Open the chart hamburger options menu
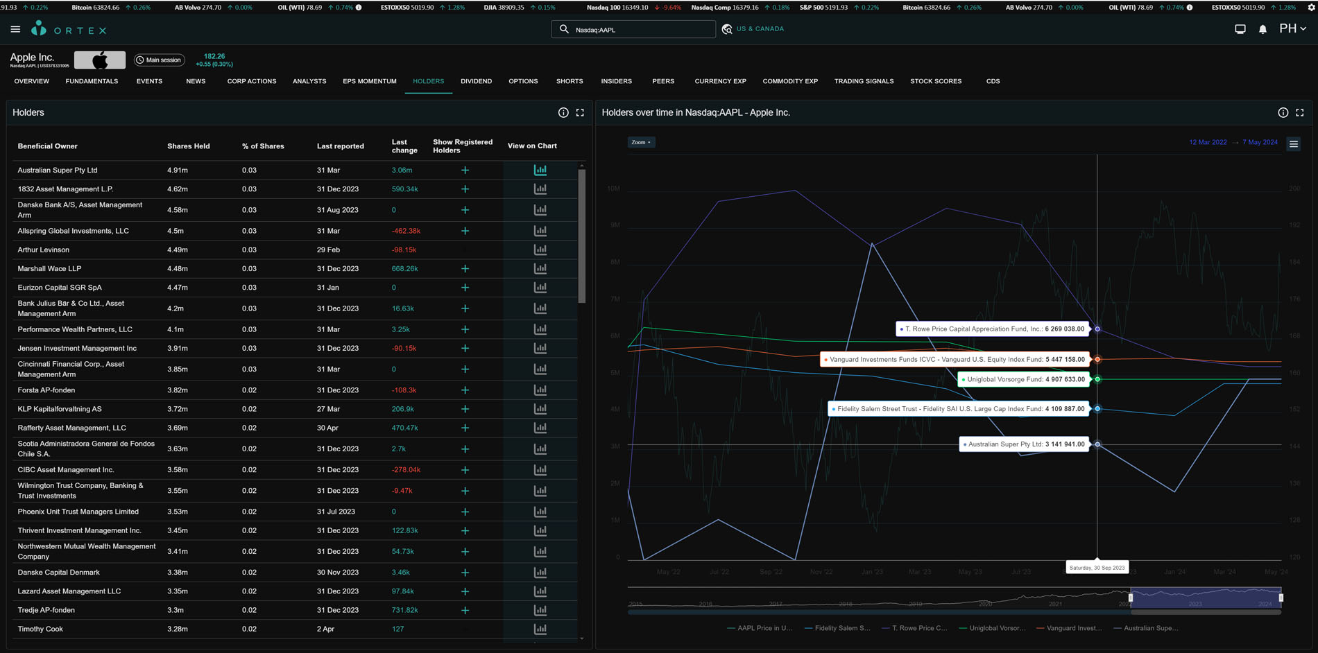This screenshot has width=1318, height=653. (1294, 144)
